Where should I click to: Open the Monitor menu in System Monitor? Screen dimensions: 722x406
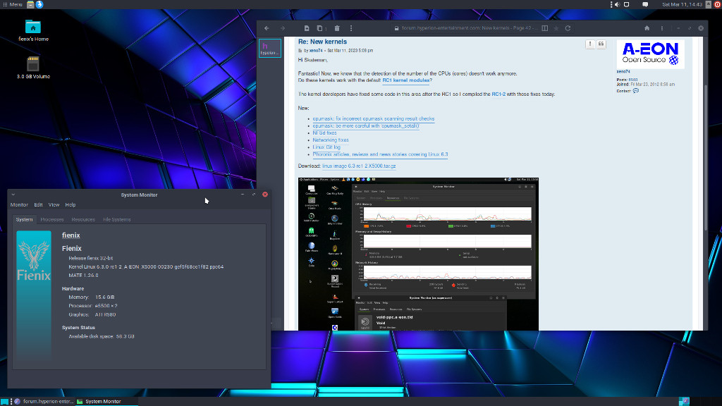click(x=19, y=205)
